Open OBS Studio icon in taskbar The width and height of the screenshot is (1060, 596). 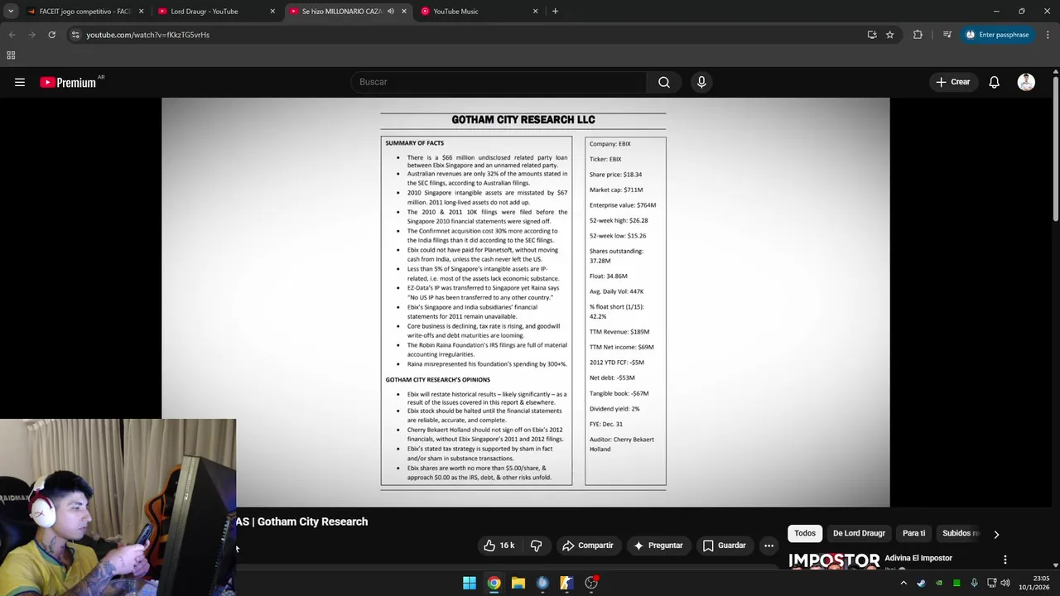point(591,583)
